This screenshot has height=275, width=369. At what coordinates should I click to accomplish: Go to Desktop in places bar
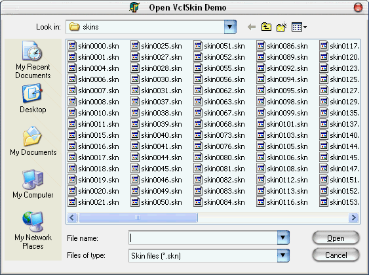pyautogui.click(x=33, y=98)
